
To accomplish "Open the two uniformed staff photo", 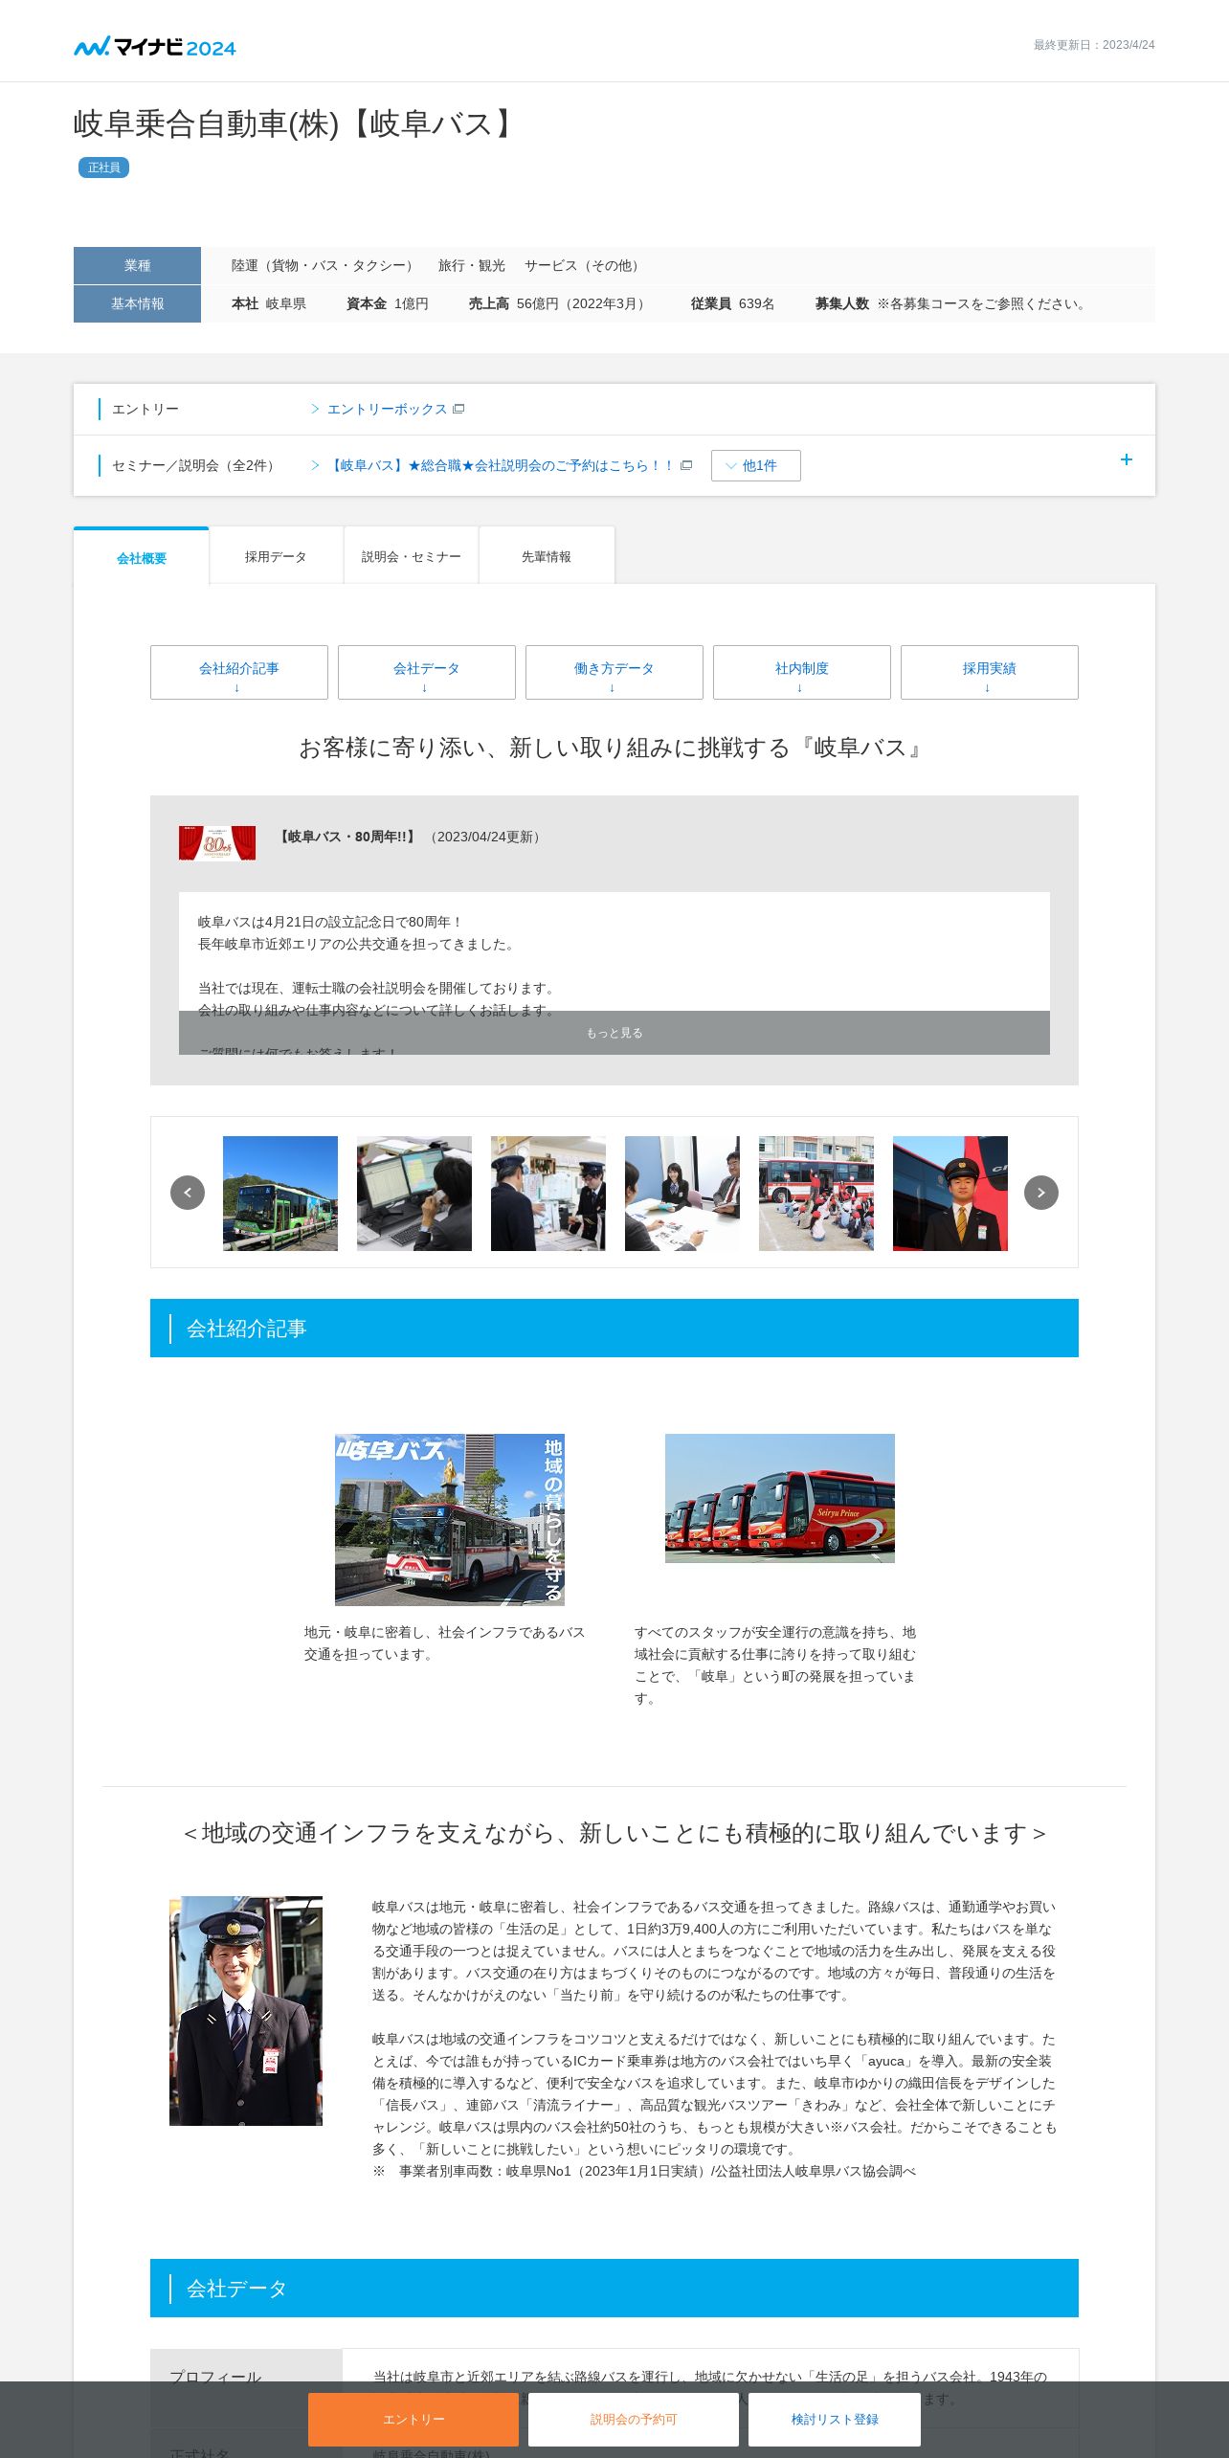I will pyautogui.click(x=548, y=1194).
